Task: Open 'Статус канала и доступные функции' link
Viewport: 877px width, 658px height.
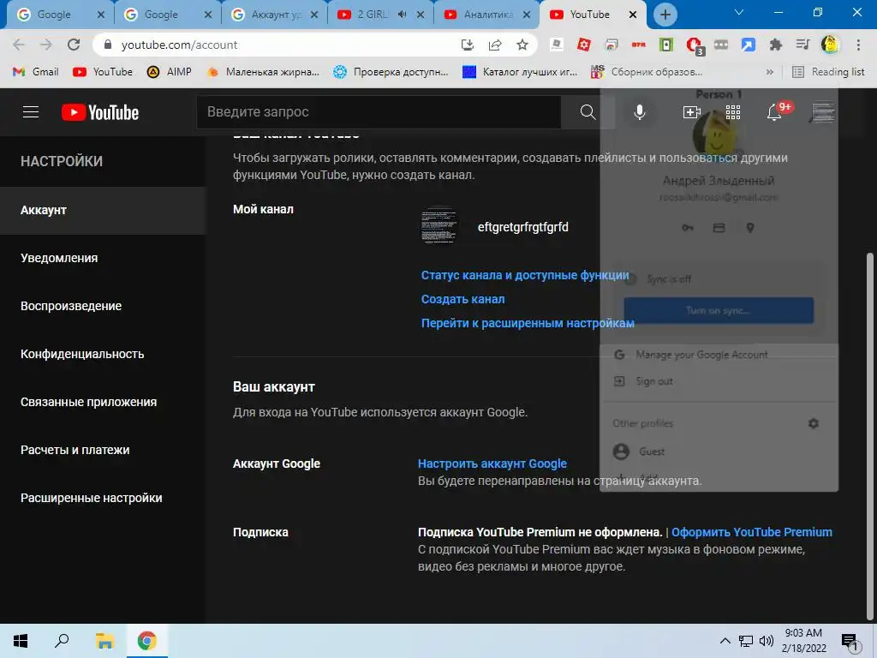Action: pos(525,275)
